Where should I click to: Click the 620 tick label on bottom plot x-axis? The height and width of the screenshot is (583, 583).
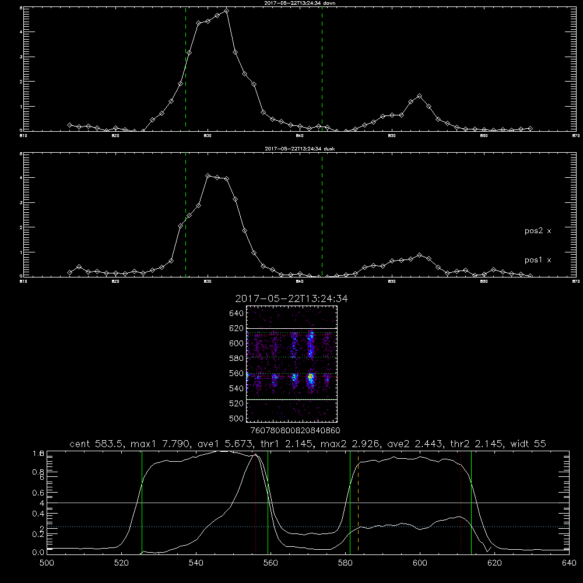coord(494,563)
